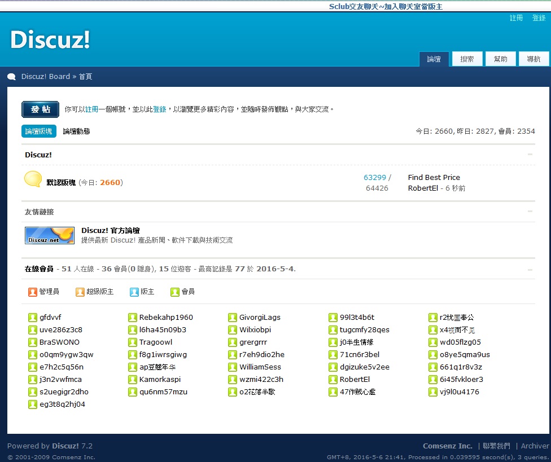
Task: Click the member icon beside Kamorkaspi
Action: point(133,380)
